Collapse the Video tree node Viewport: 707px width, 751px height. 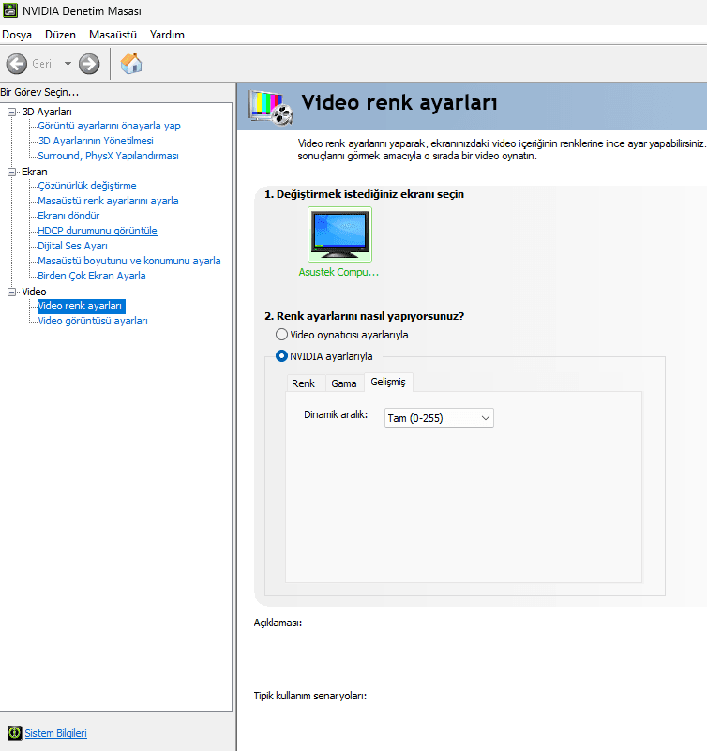click(x=12, y=292)
